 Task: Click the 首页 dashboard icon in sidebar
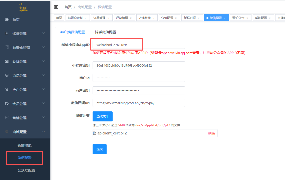7,20
